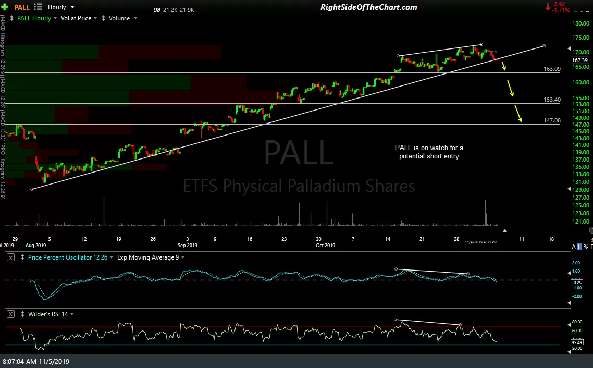The height and width of the screenshot is (368, 593).
Task: Click the 98 value in header
Action: (157, 10)
